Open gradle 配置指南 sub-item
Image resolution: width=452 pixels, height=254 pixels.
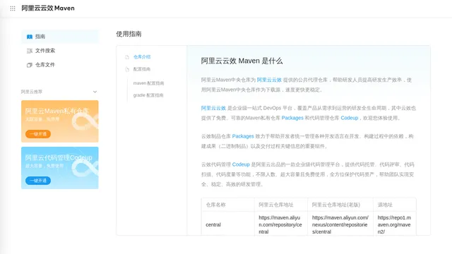[148, 95]
